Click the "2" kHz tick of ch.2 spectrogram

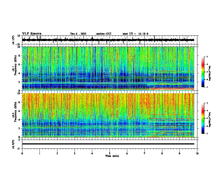19,128
